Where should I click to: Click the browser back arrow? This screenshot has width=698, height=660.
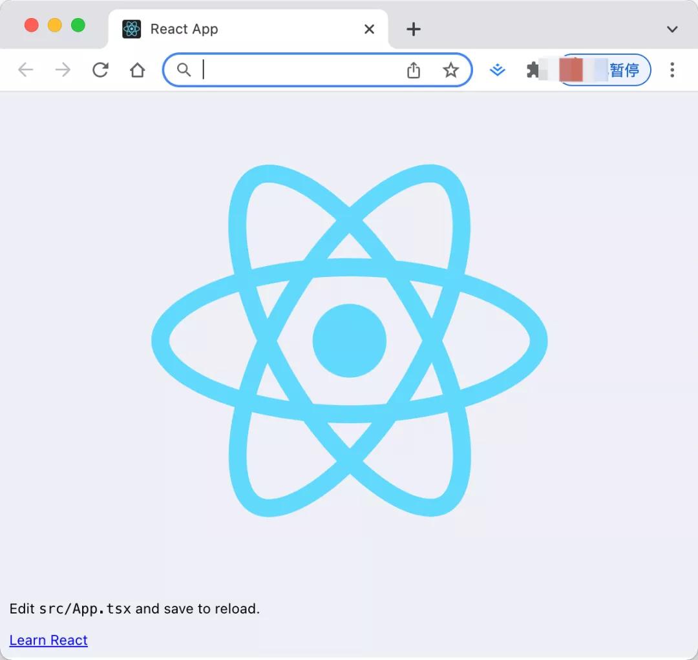click(x=26, y=70)
